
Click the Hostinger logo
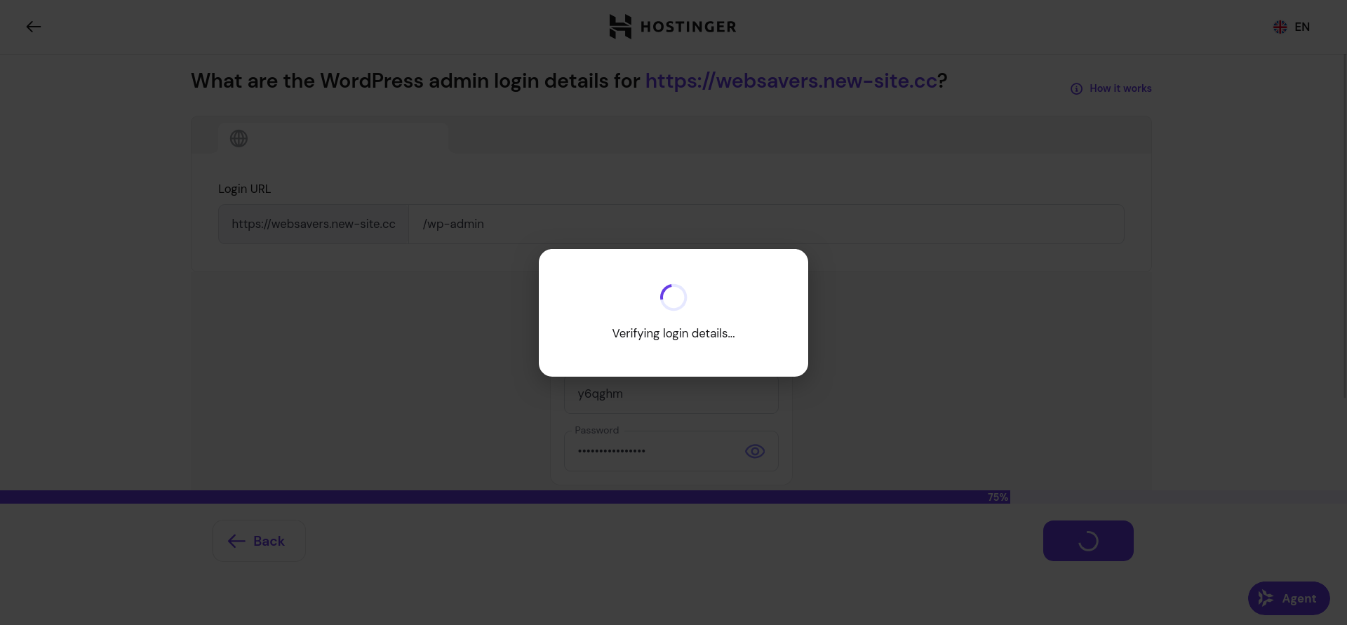coord(673,27)
